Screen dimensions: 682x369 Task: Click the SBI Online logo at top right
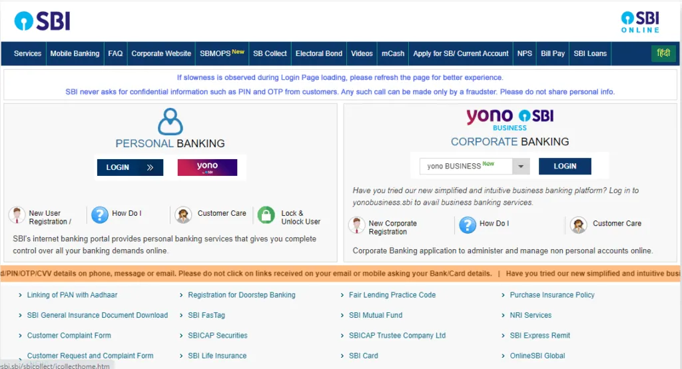coord(640,22)
